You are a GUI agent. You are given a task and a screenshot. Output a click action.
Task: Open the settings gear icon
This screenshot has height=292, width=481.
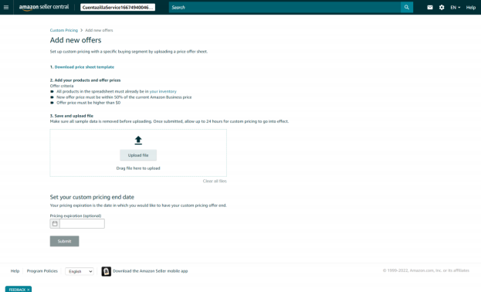point(442,8)
